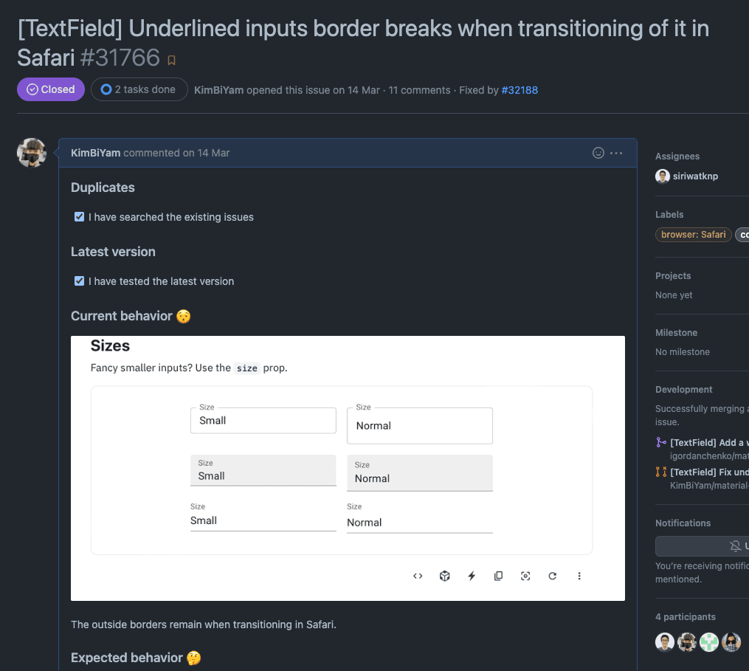The image size is (749, 671).
Task: Copy the demo source icon
Action: click(x=499, y=576)
